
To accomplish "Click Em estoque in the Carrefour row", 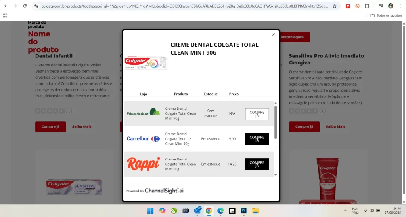I will coord(211,139).
